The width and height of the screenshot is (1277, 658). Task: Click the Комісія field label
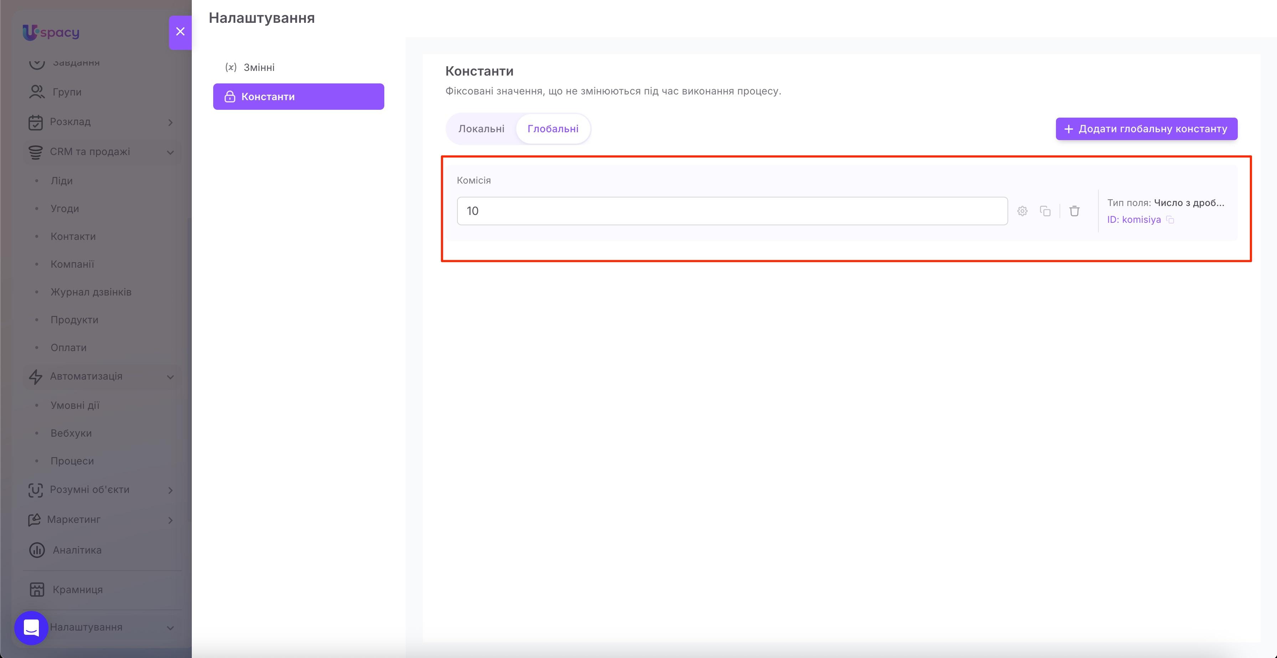click(x=473, y=180)
